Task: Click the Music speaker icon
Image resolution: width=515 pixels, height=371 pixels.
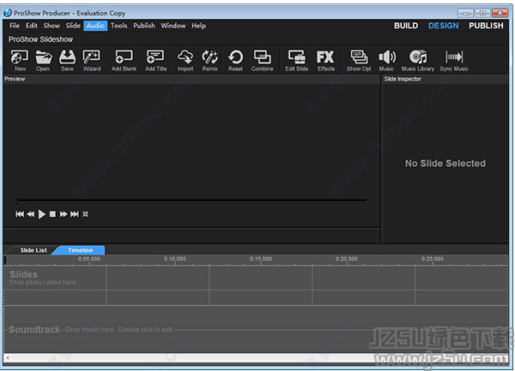Action: (386, 61)
